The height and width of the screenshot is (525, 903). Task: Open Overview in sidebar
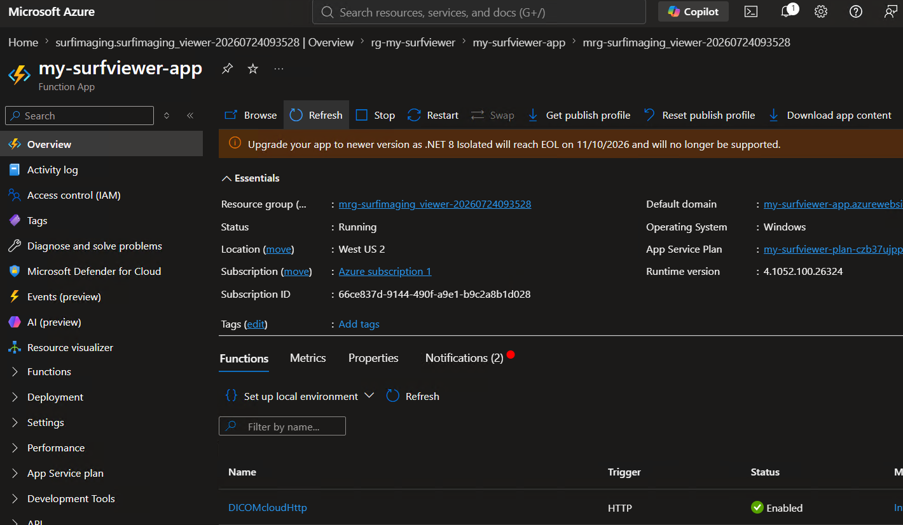coord(101,144)
